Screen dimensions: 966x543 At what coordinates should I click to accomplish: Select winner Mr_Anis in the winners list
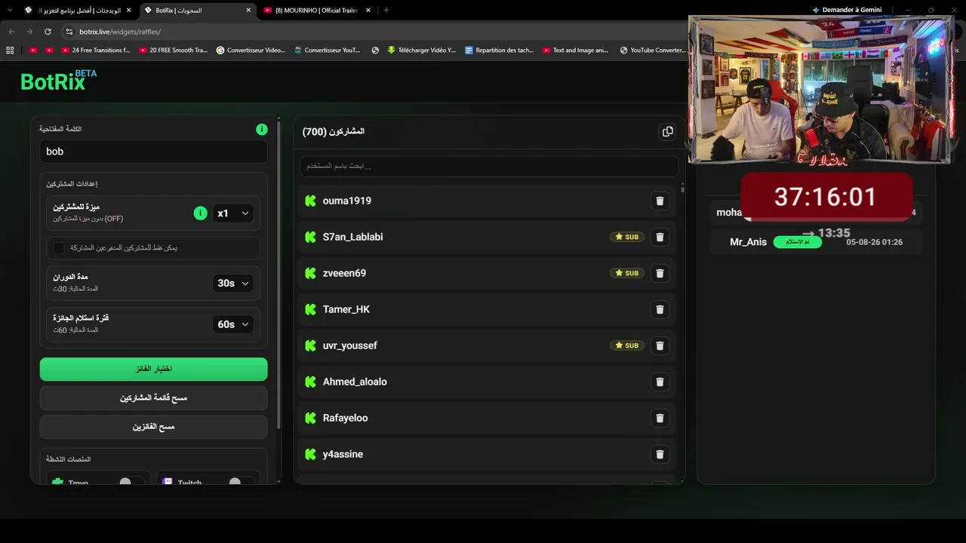(816, 242)
